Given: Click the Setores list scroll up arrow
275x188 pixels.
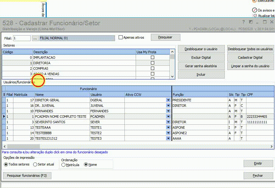Looking at the screenshot, I should point(172,52).
